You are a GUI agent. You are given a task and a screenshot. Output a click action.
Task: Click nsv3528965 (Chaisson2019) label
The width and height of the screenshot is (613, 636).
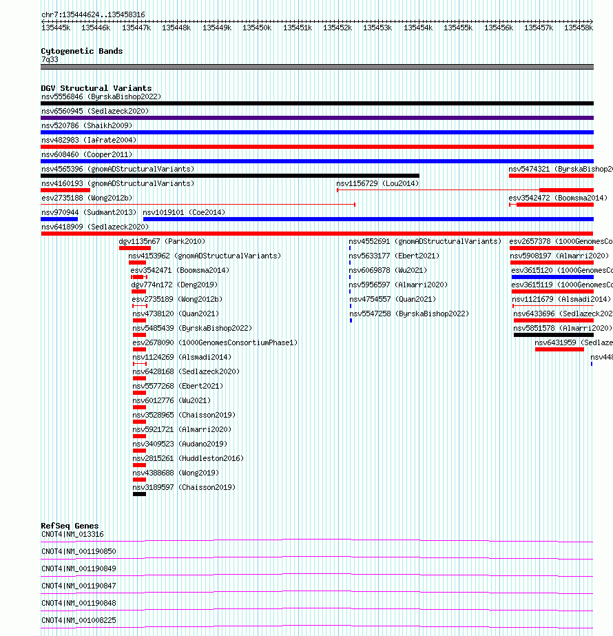184,415
